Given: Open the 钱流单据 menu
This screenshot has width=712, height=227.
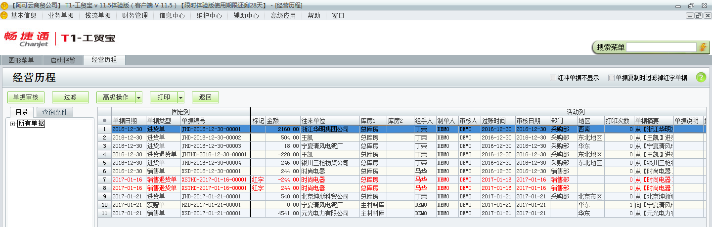Looking at the screenshot, I should [x=98, y=15].
